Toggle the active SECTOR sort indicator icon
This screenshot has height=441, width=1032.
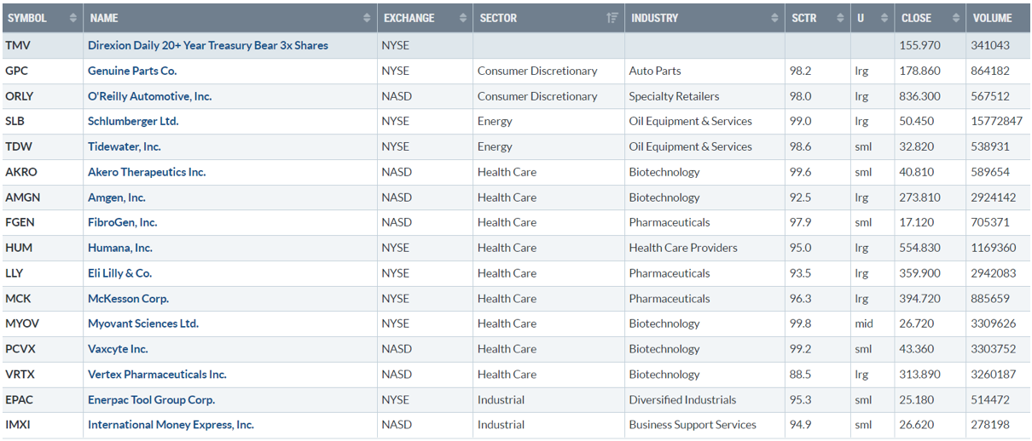pyautogui.click(x=612, y=18)
